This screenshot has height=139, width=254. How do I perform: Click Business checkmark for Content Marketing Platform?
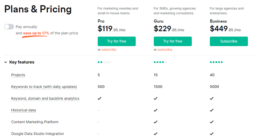click(x=212, y=122)
